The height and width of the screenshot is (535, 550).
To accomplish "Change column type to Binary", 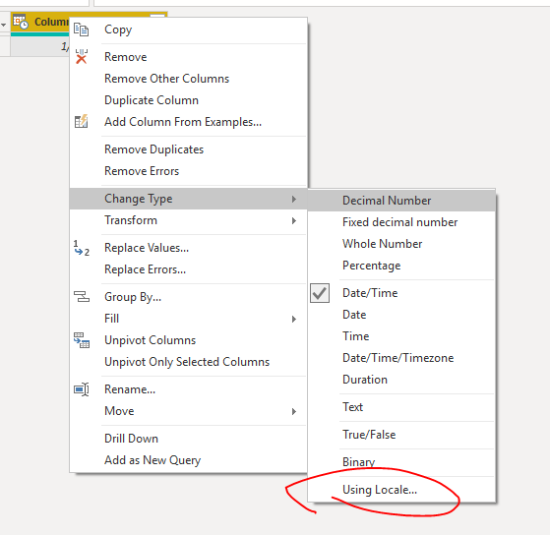I will click(x=401, y=462).
